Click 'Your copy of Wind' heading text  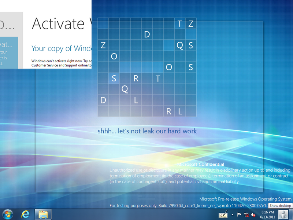tap(62, 48)
